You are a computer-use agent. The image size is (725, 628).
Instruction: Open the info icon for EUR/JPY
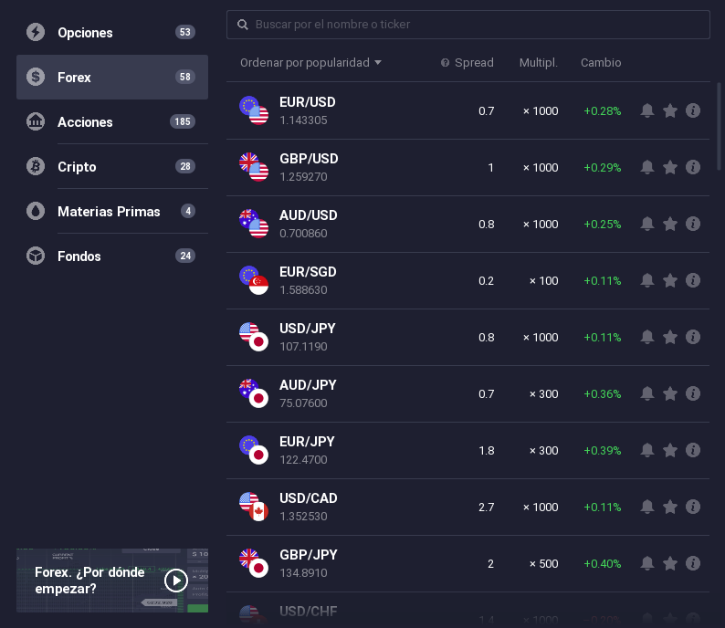coord(693,451)
